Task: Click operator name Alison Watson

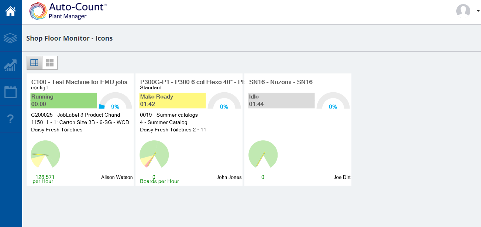Action: (117, 177)
